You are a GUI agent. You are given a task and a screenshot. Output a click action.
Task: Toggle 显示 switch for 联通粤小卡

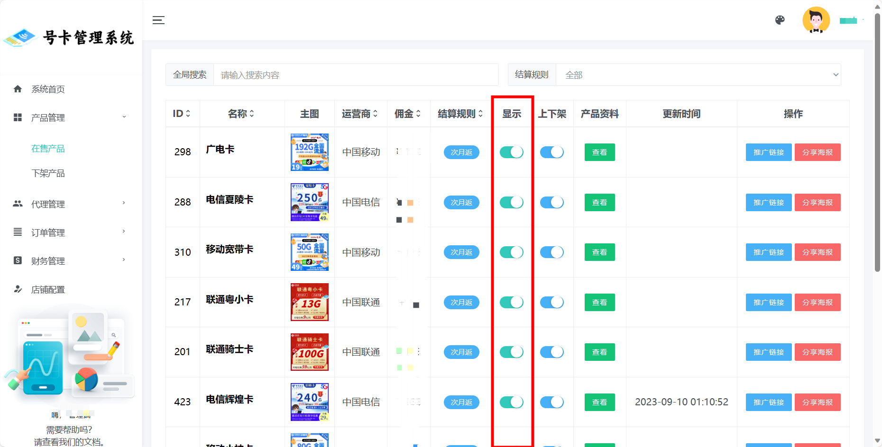512,302
